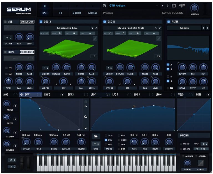The width and height of the screenshot is (213, 174).
Task: Click the pitch bend wheel strip
Action: tap(22, 162)
